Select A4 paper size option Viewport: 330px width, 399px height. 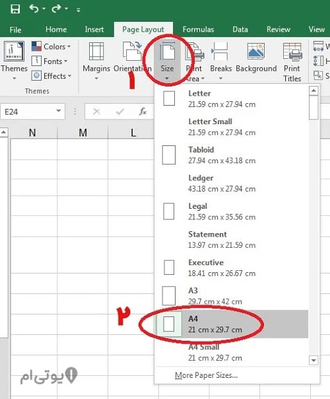(x=232, y=324)
